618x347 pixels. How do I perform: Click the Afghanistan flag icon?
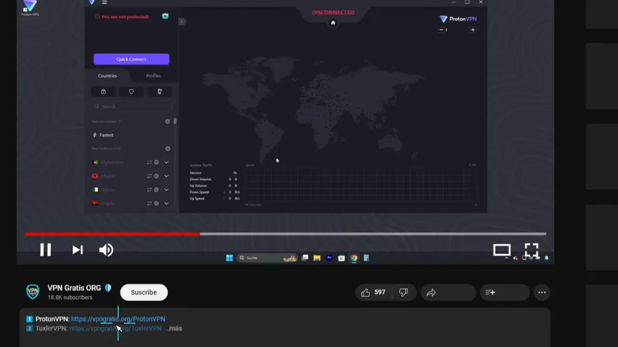coord(95,162)
